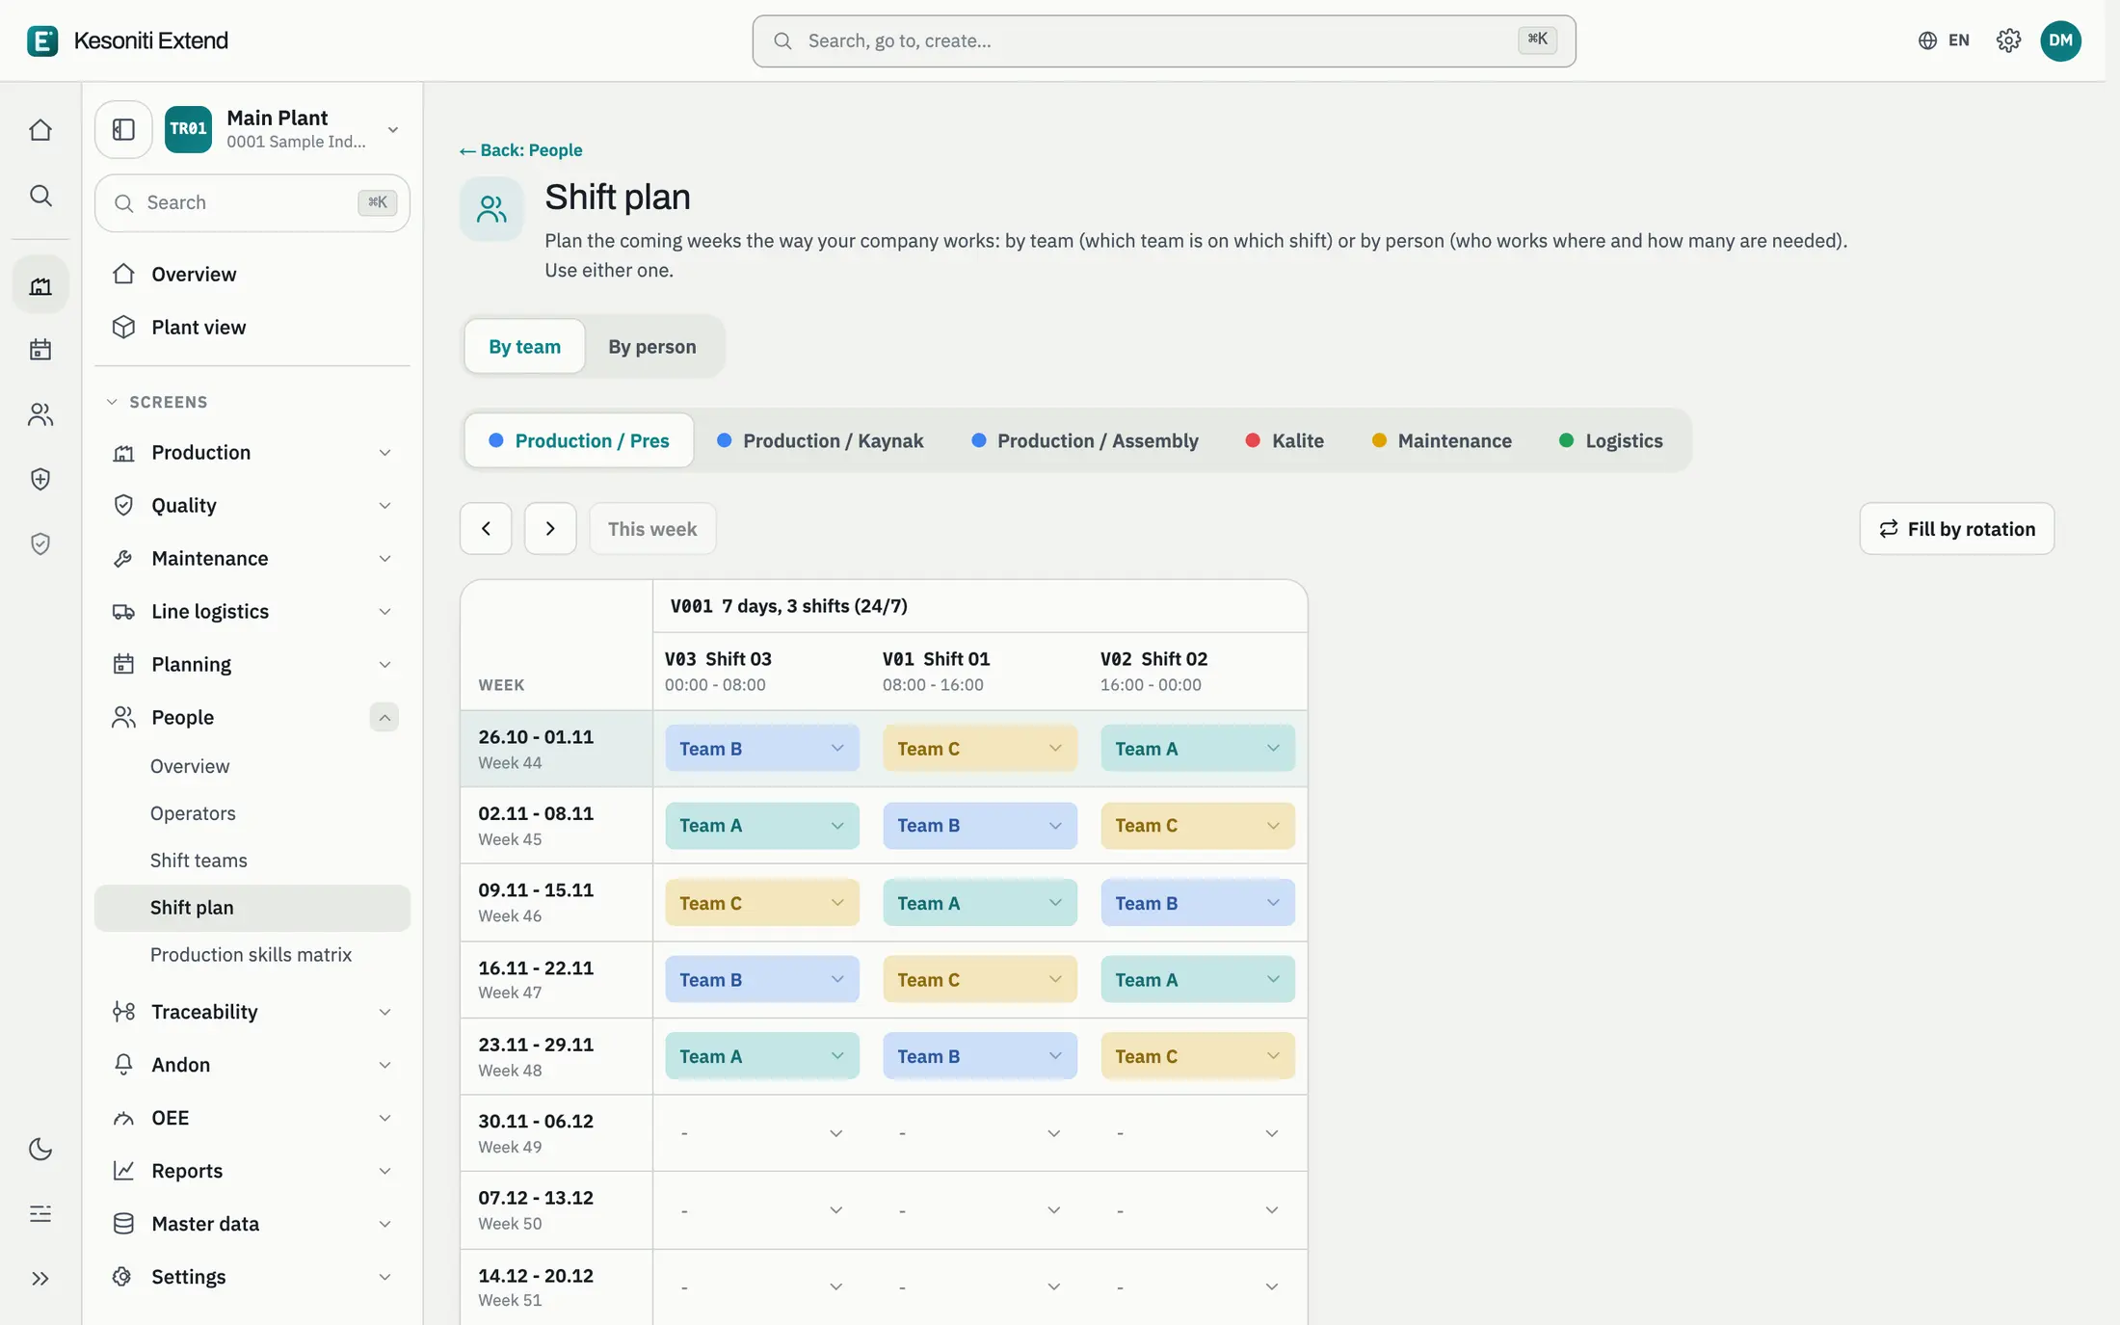This screenshot has width=2120, height=1325.
Task: Follow Back: People link
Action: (x=521, y=150)
